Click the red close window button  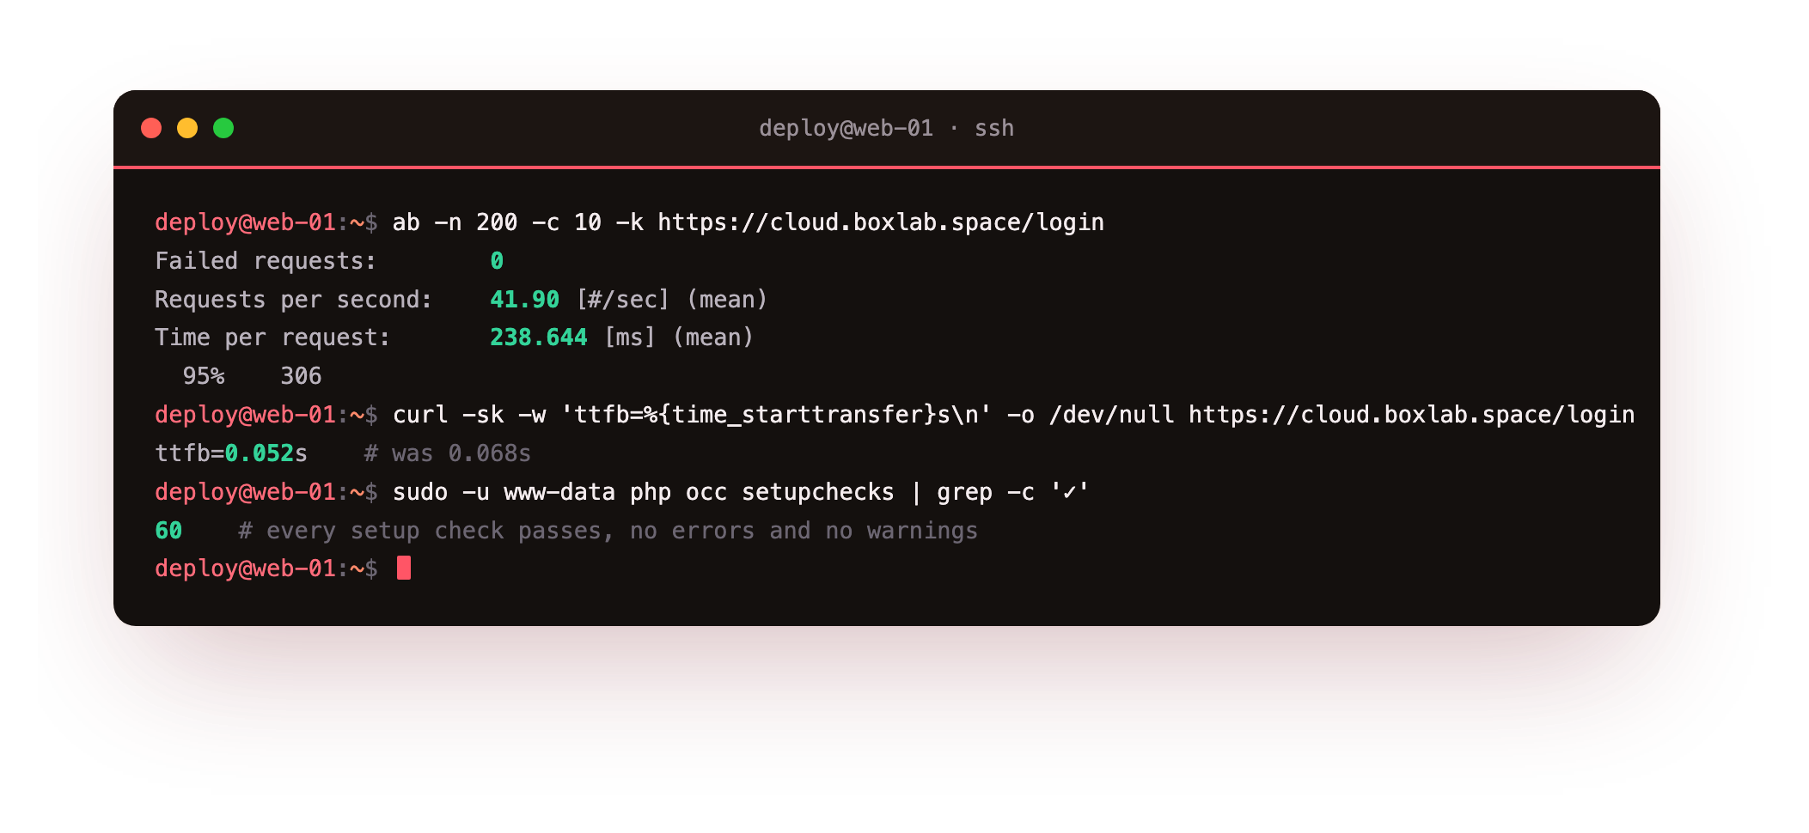click(151, 128)
